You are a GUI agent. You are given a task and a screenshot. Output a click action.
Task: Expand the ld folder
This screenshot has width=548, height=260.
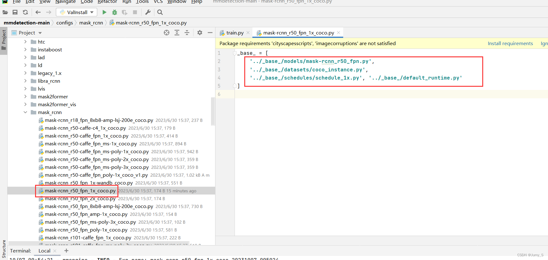(25, 65)
